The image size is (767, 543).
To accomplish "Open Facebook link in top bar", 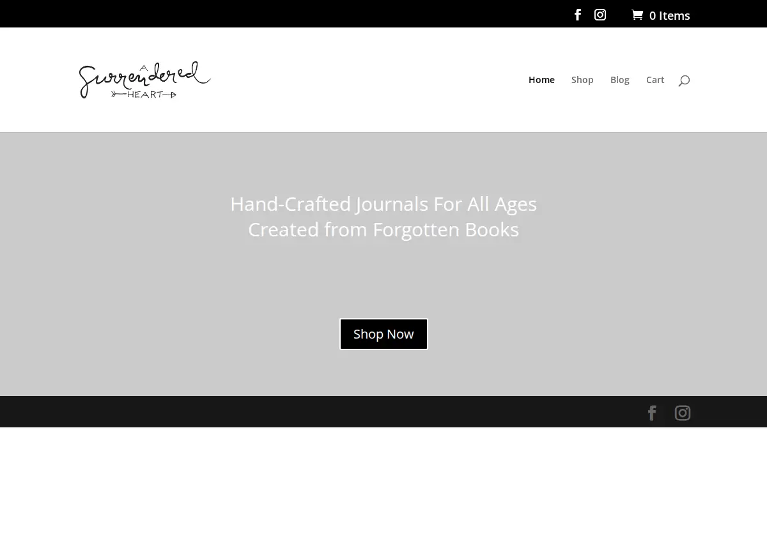I will 578,15.
